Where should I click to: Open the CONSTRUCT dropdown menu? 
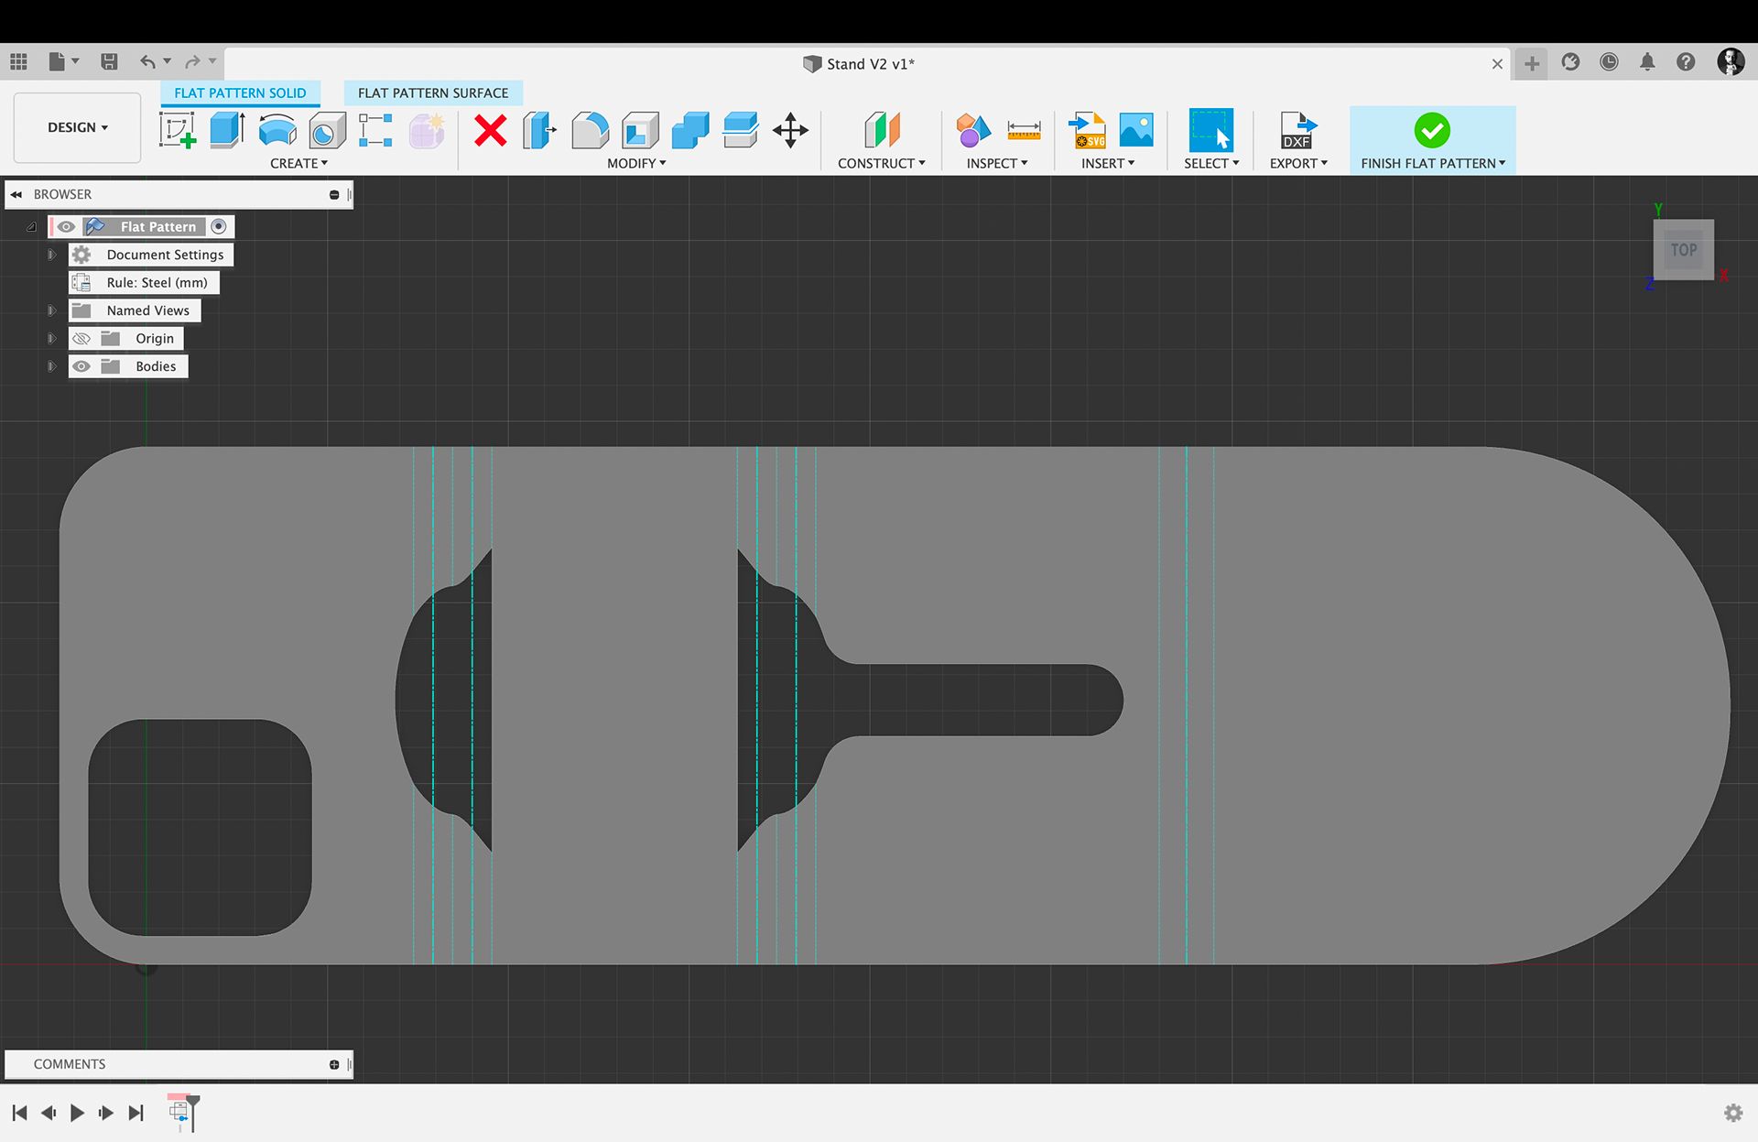tap(881, 163)
